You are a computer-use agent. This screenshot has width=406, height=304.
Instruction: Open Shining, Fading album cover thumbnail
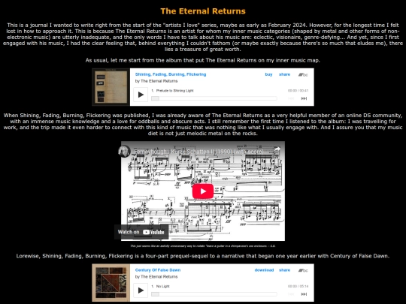pos(111,87)
